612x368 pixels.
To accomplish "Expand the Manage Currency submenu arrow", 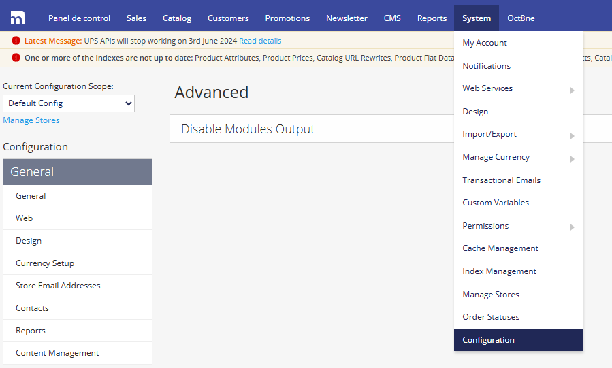I will (572, 158).
